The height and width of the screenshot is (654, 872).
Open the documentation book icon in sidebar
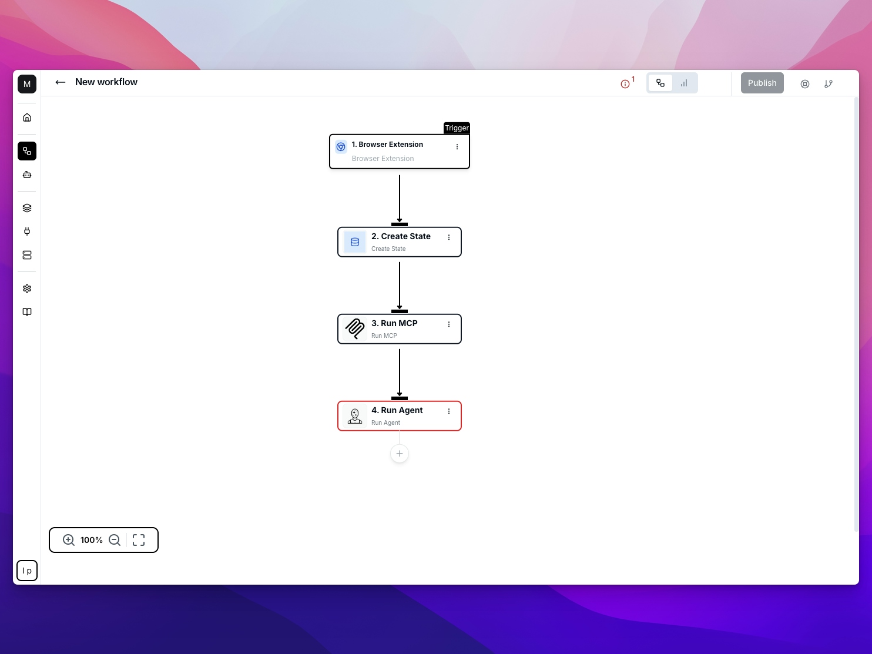pyautogui.click(x=27, y=312)
